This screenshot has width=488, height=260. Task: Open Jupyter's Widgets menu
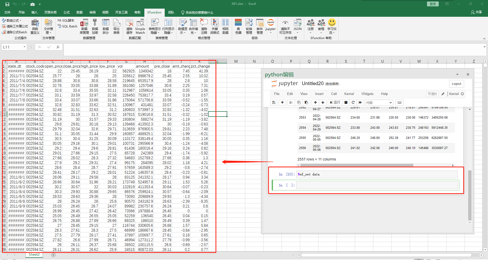(367, 94)
